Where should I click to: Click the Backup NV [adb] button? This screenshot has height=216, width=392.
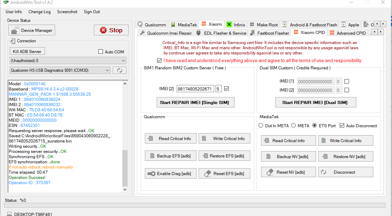[x=288, y=156]
